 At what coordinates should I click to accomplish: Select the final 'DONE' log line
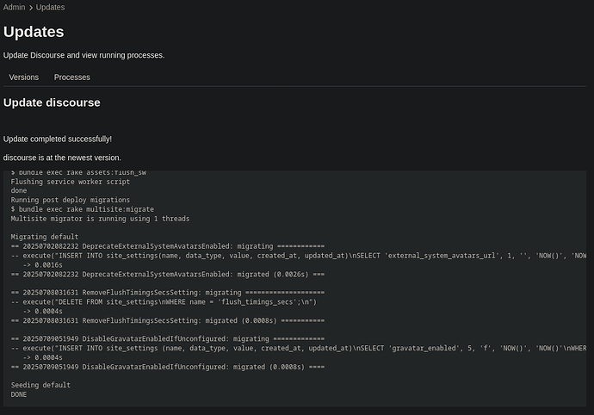pos(19,394)
